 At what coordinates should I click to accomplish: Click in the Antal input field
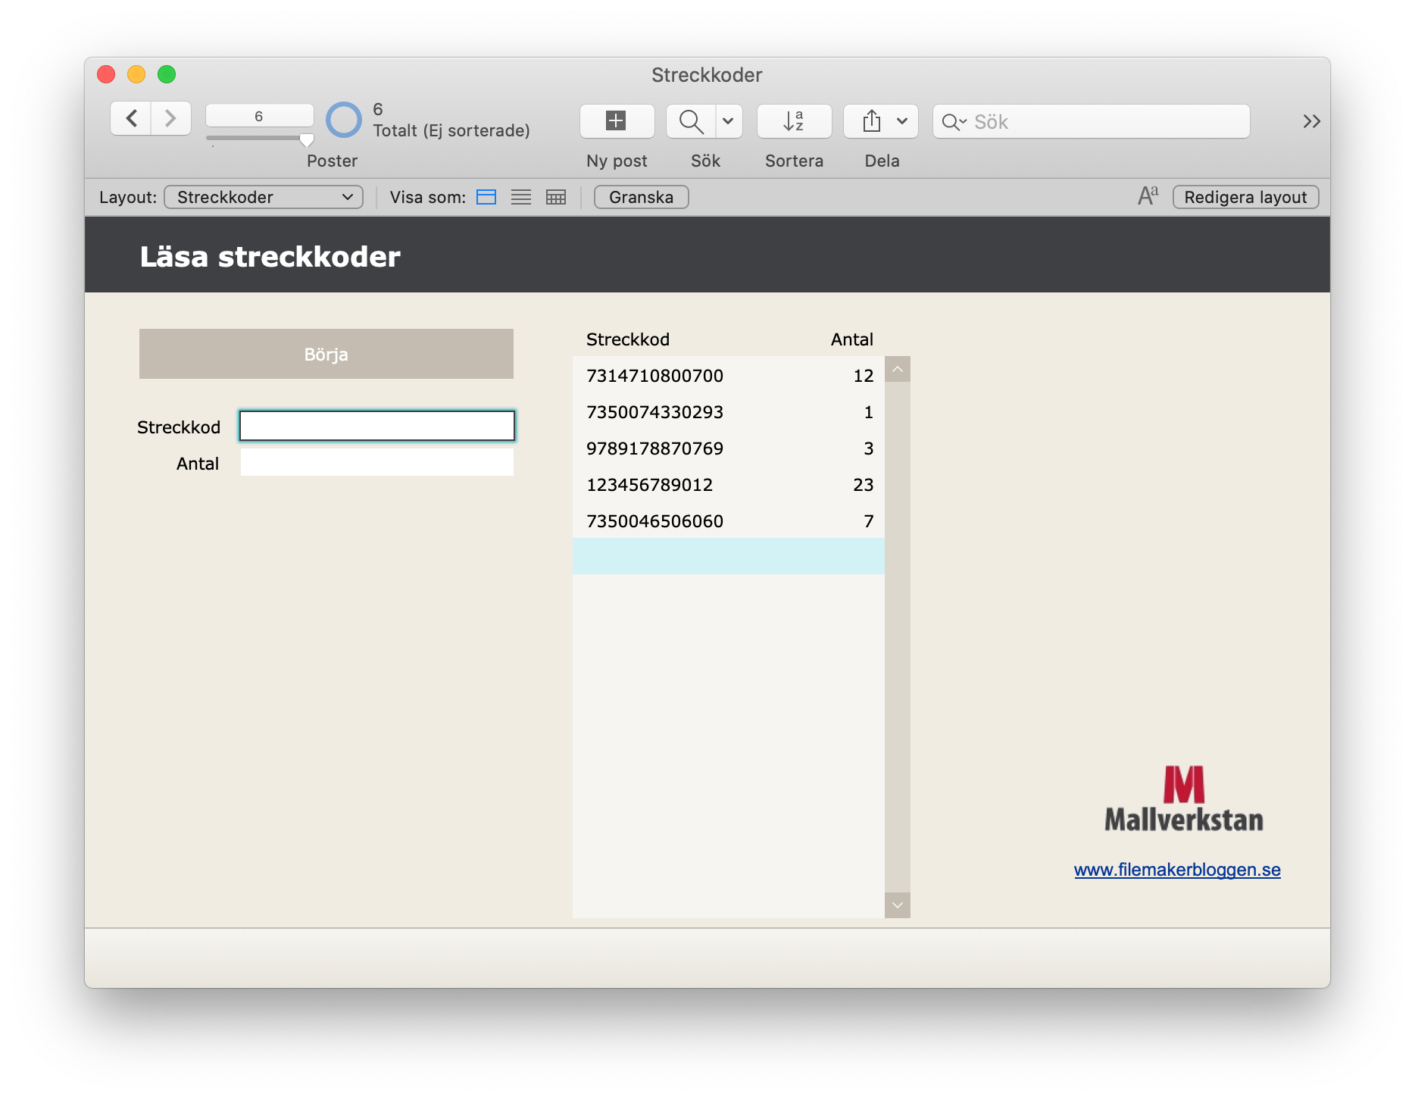tap(376, 463)
